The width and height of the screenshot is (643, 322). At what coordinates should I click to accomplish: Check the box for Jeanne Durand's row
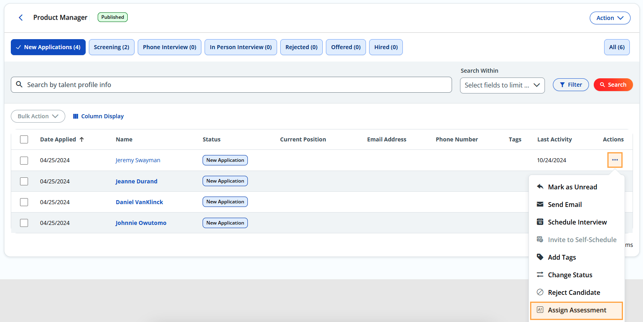pos(24,181)
